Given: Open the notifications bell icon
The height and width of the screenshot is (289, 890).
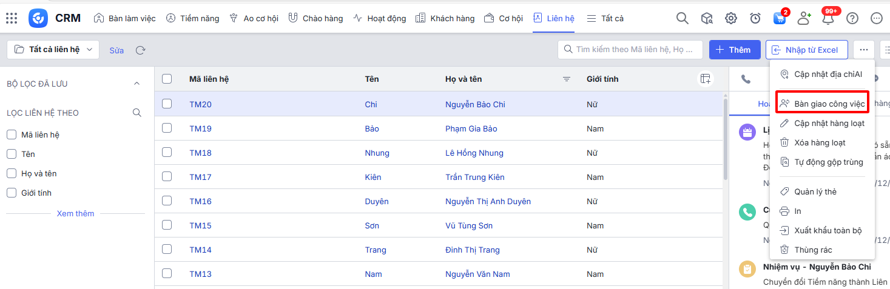Looking at the screenshot, I should pos(828,18).
